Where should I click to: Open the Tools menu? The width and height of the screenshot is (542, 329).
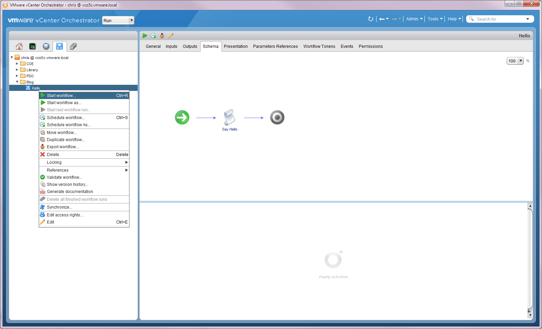click(x=435, y=19)
